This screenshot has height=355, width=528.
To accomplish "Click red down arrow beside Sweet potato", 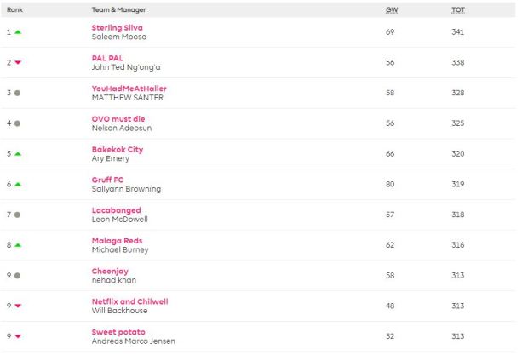I will (18, 336).
